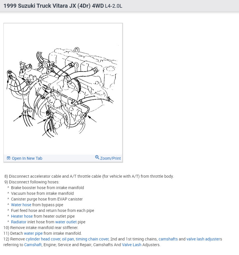Image resolution: width=239 pixels, height=255 pixels.
Task: Open the engine diagram image
Action: 63,89
